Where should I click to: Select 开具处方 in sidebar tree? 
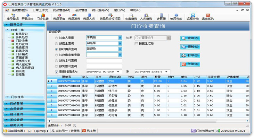pyautogui.click(x=22, y=37)
